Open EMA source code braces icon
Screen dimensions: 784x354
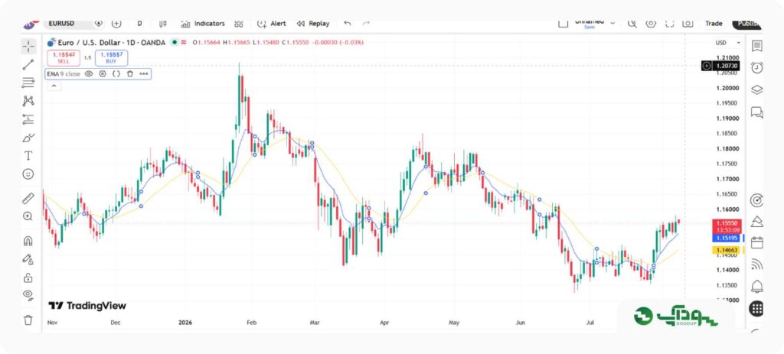coord(116,74)
